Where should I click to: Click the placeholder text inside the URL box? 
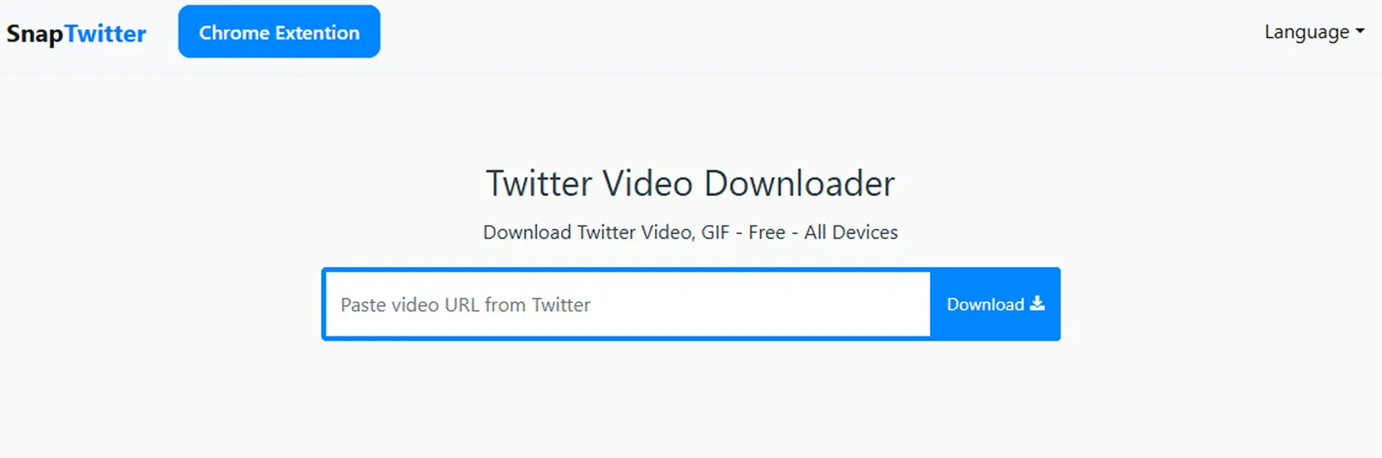(x=466, y=305)
